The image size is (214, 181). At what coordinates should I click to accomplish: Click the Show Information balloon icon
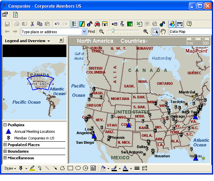(147, 24)
